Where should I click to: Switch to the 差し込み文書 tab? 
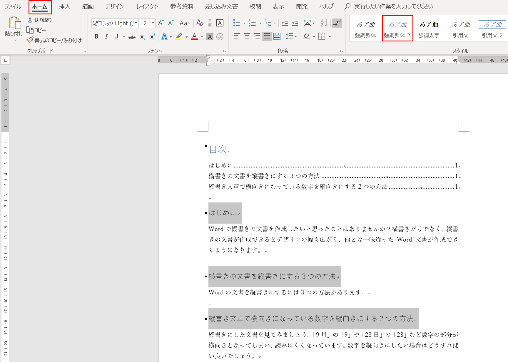coord(222,6)
